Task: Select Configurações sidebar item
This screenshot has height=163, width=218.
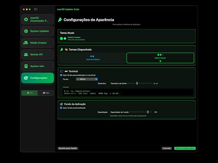Action: (x=38, y=78)
